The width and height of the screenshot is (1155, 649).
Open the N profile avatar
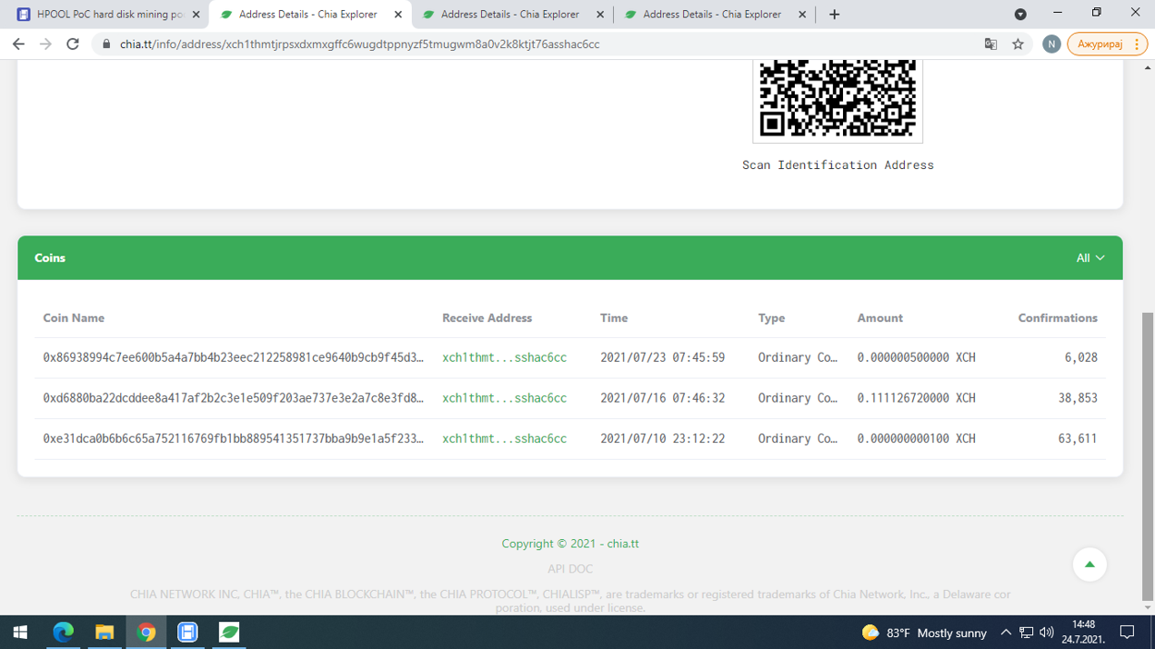(x=1051, y=44)
